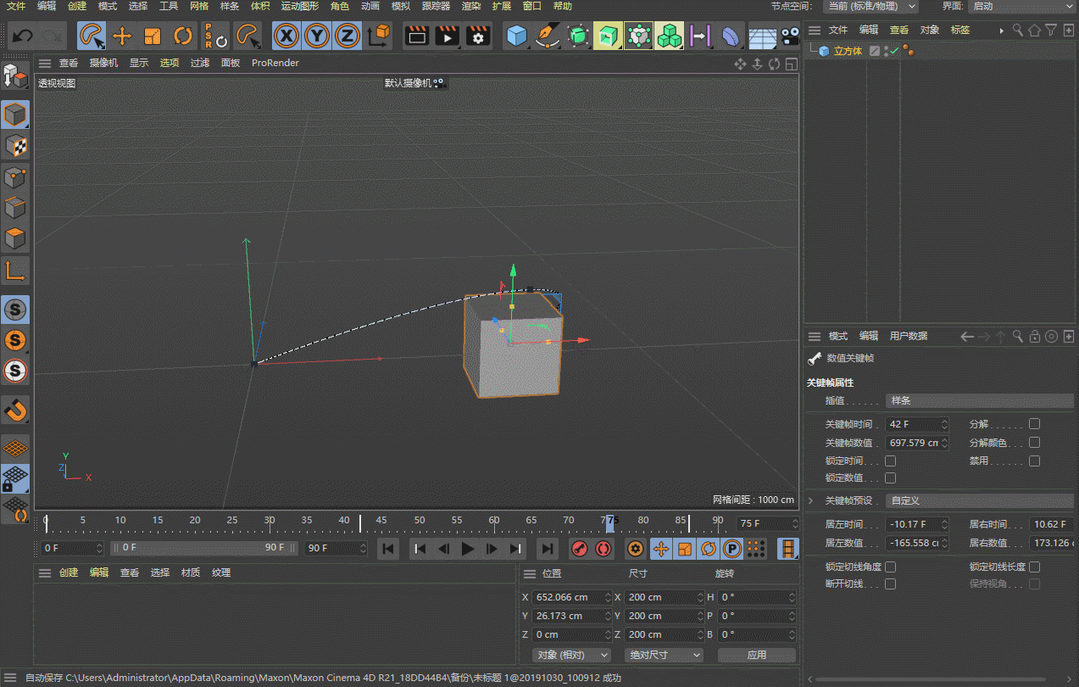Image resolution: width=1079 pixels, height=687 pixels.
Task: Open the edit render settings icon
Action: (x=479, y=36)
